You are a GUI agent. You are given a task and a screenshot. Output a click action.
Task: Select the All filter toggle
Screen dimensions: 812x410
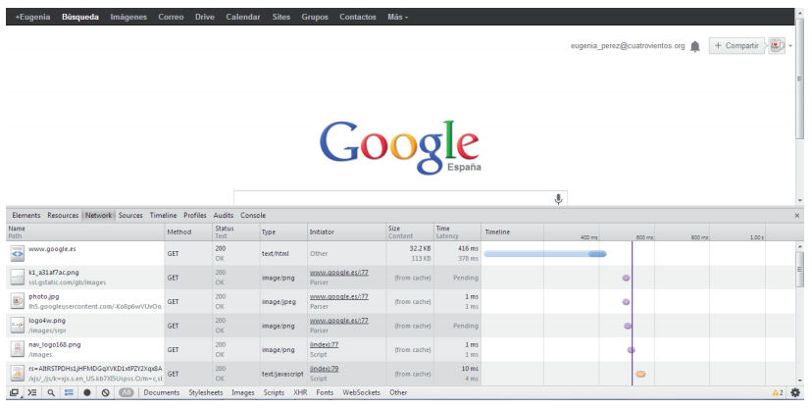click(x=126, y=393)
